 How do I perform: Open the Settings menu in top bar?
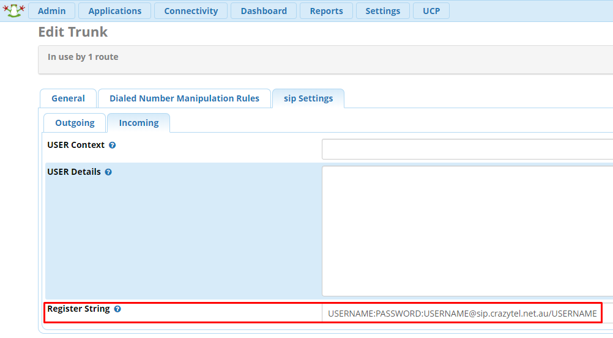tap(382, 11)
